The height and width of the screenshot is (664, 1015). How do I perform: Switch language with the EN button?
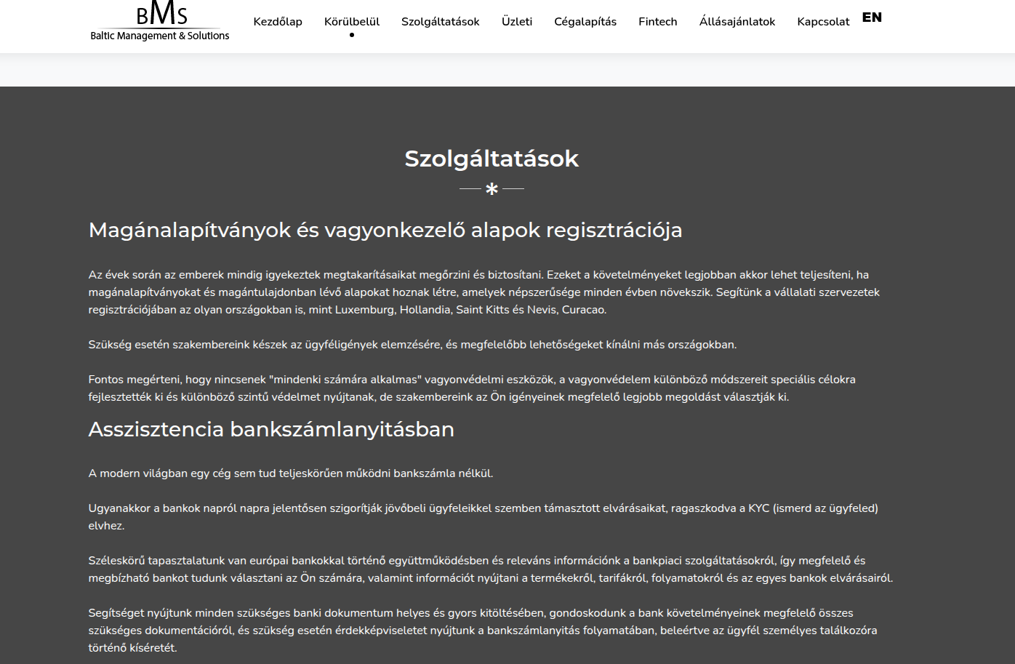(872, 17)
